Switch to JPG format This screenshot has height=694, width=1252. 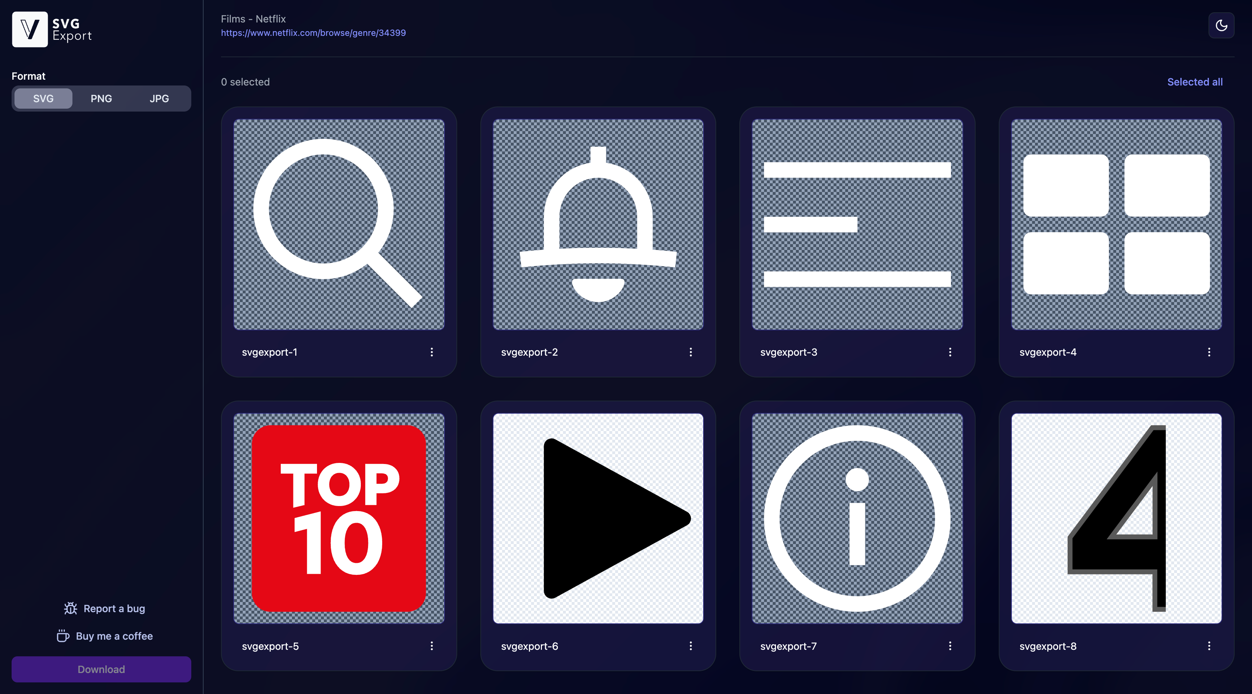(x=160, y=97)
